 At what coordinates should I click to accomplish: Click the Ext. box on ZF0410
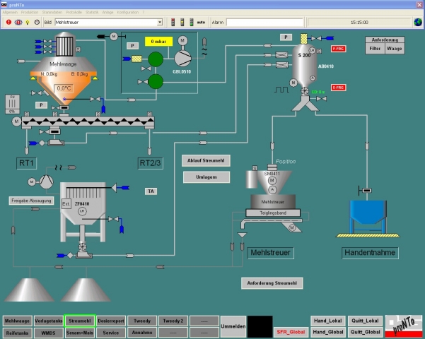point(66,204)
